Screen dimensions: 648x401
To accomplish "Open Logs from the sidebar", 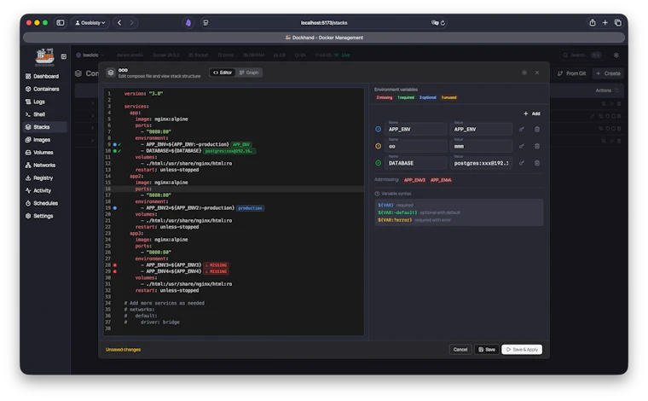I will click(x=36, y=102).
